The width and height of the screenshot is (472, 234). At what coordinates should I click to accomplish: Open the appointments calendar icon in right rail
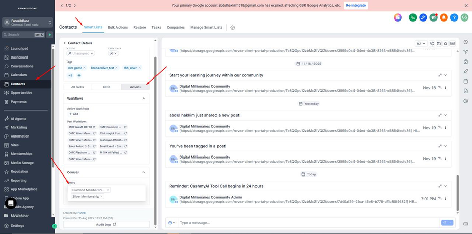point(466,81)
